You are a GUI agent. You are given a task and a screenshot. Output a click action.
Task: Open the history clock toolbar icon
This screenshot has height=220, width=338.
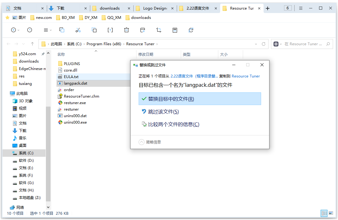[x=29, y=30]
